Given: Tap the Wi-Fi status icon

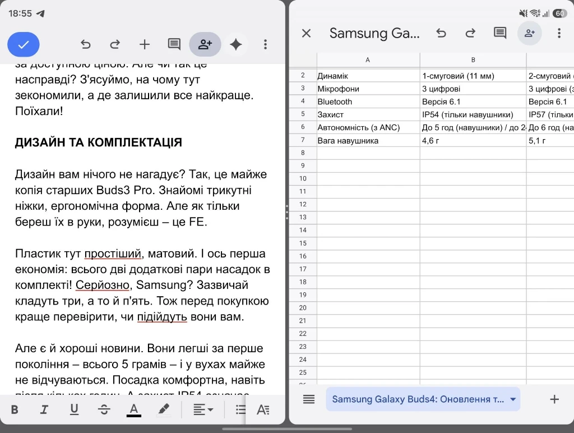Looking at the screenshot, I should point(535,13).
